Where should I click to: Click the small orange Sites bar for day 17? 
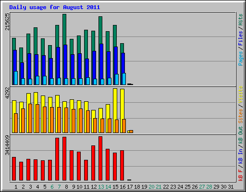[x=131, y=132]
